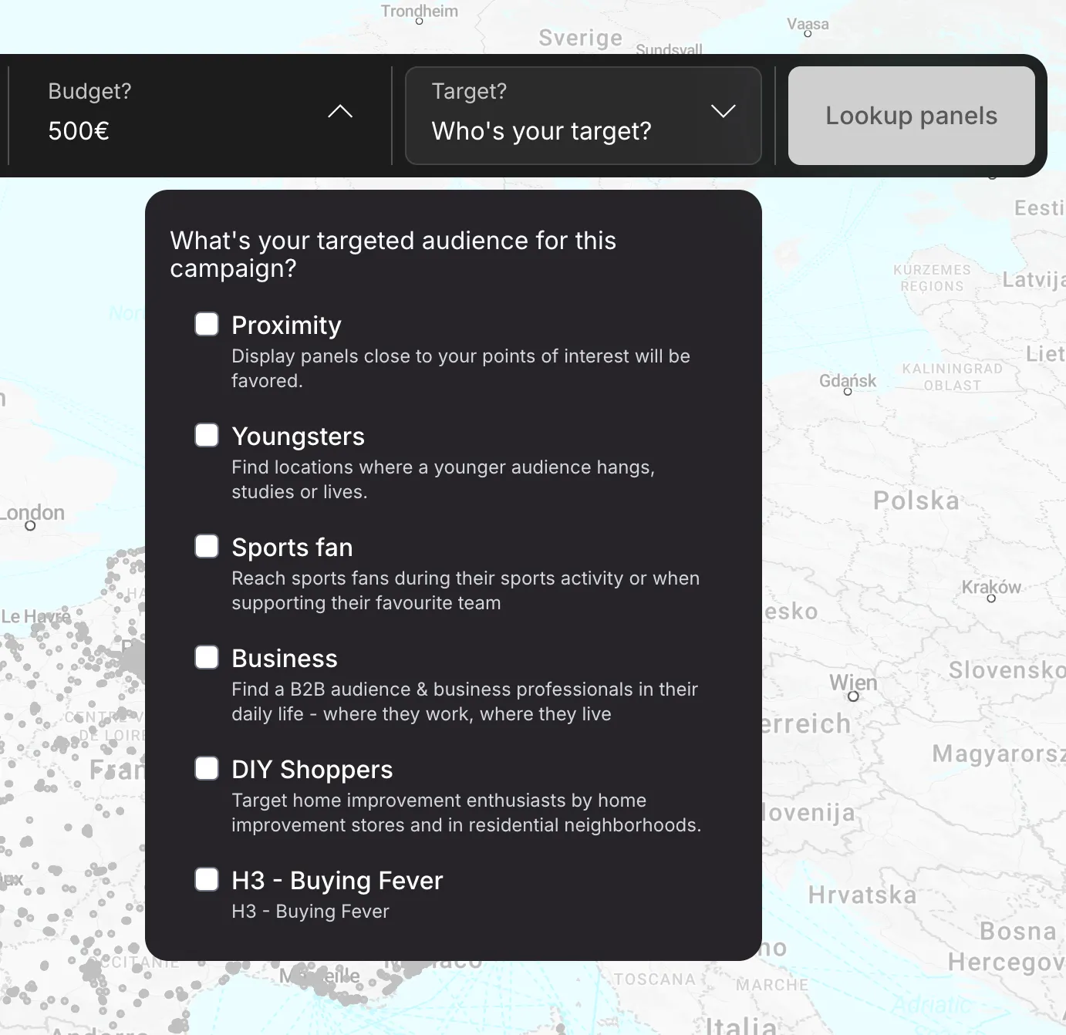The image size is (1066, 1035).
Task: Click the Gdańsk city marker on map
Action: 848,392
